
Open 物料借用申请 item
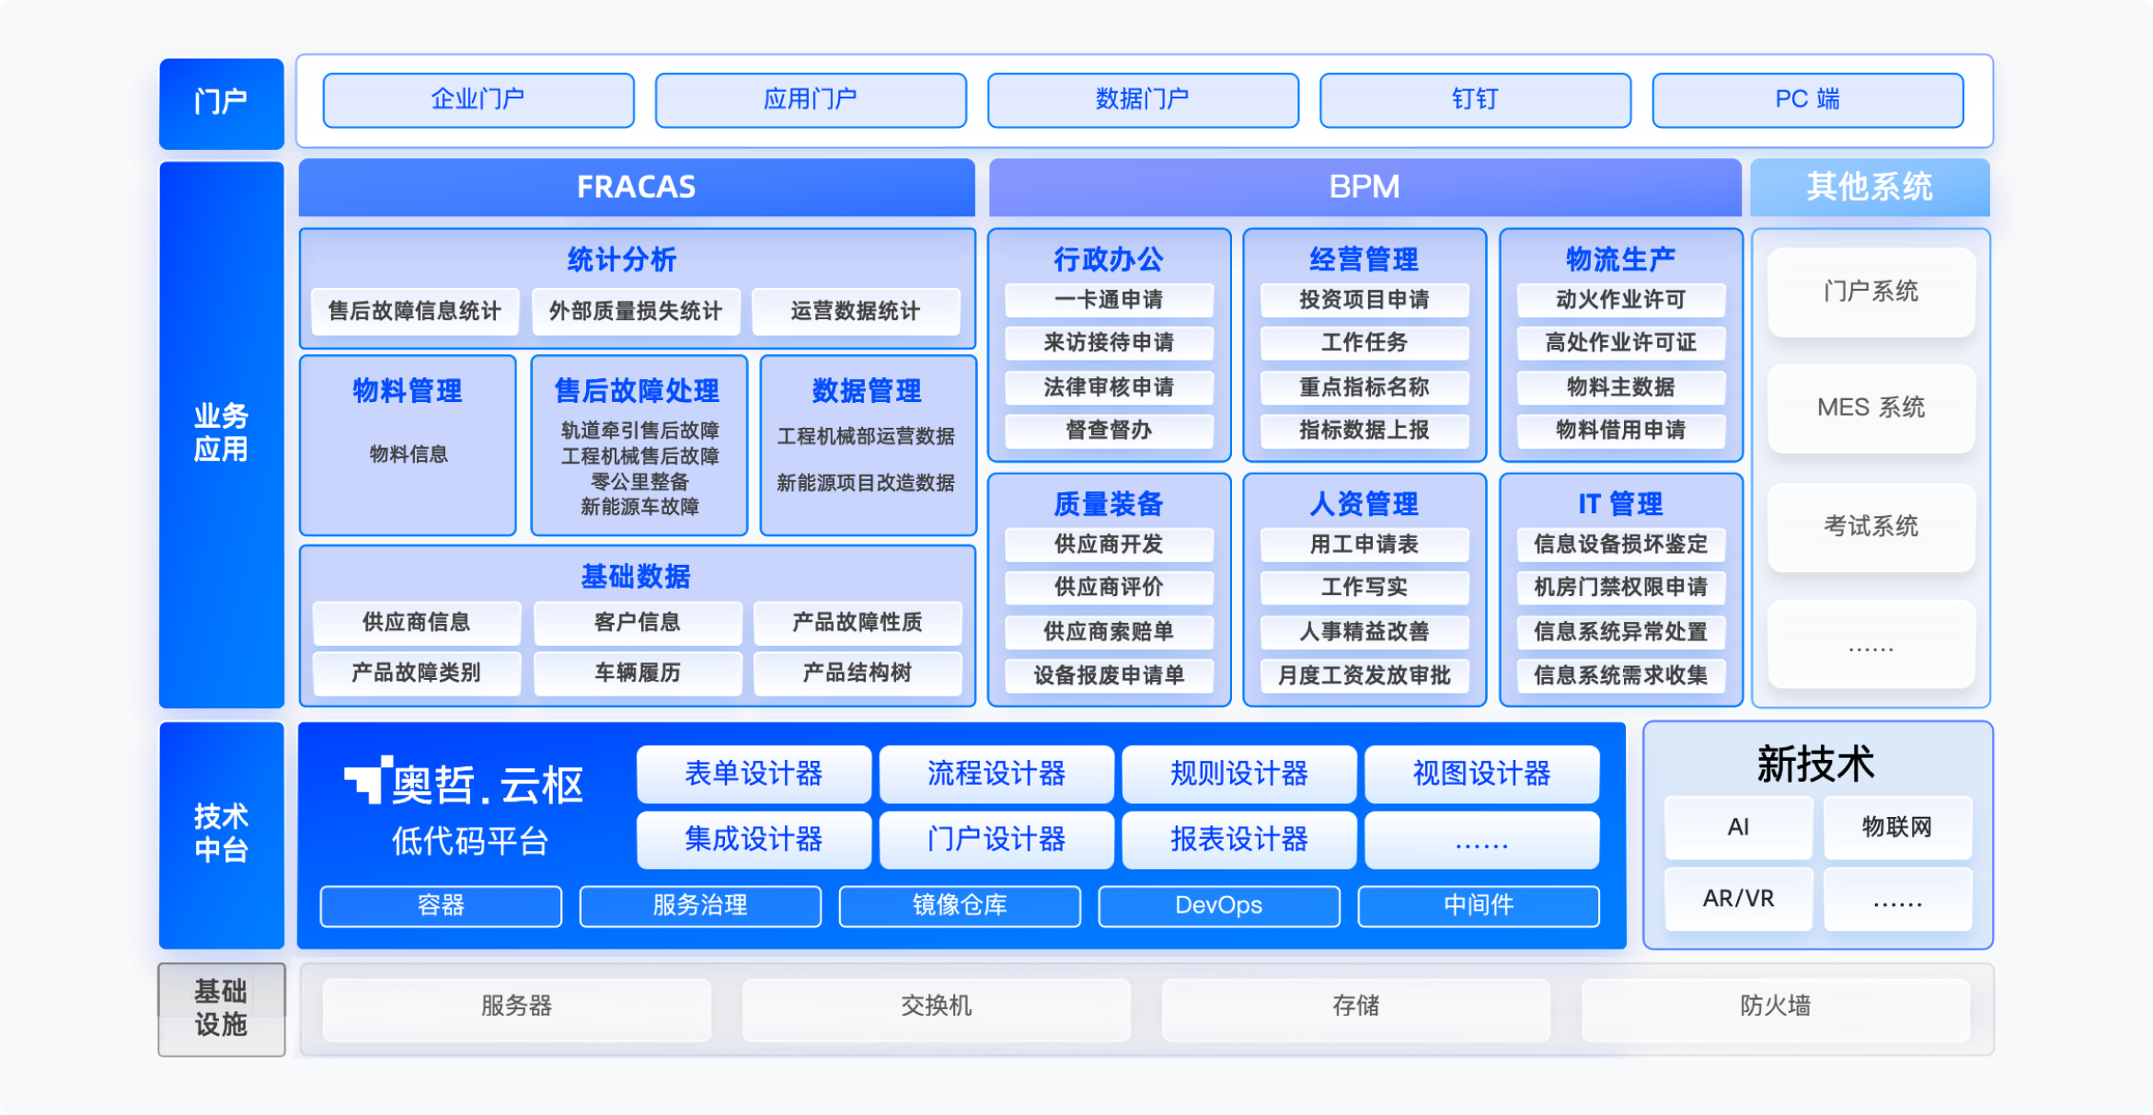coord(1621,431)
